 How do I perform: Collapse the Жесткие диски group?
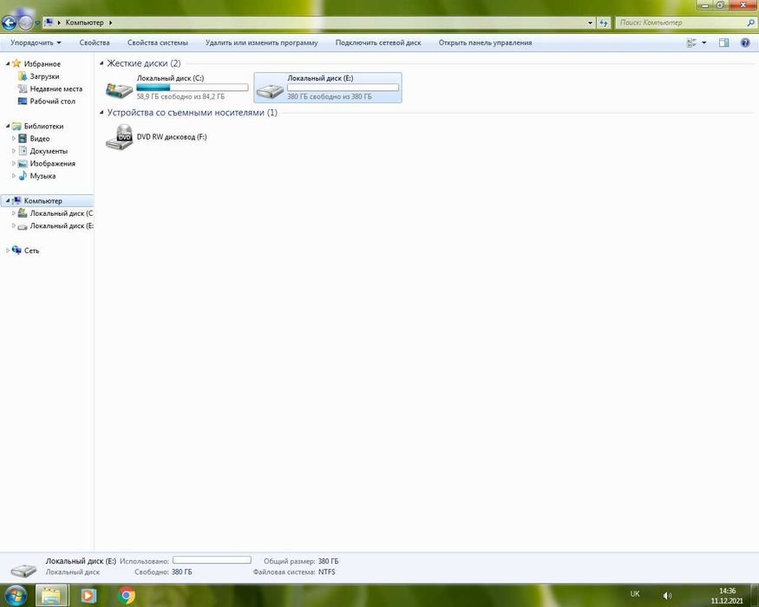(x=101, y=63)
